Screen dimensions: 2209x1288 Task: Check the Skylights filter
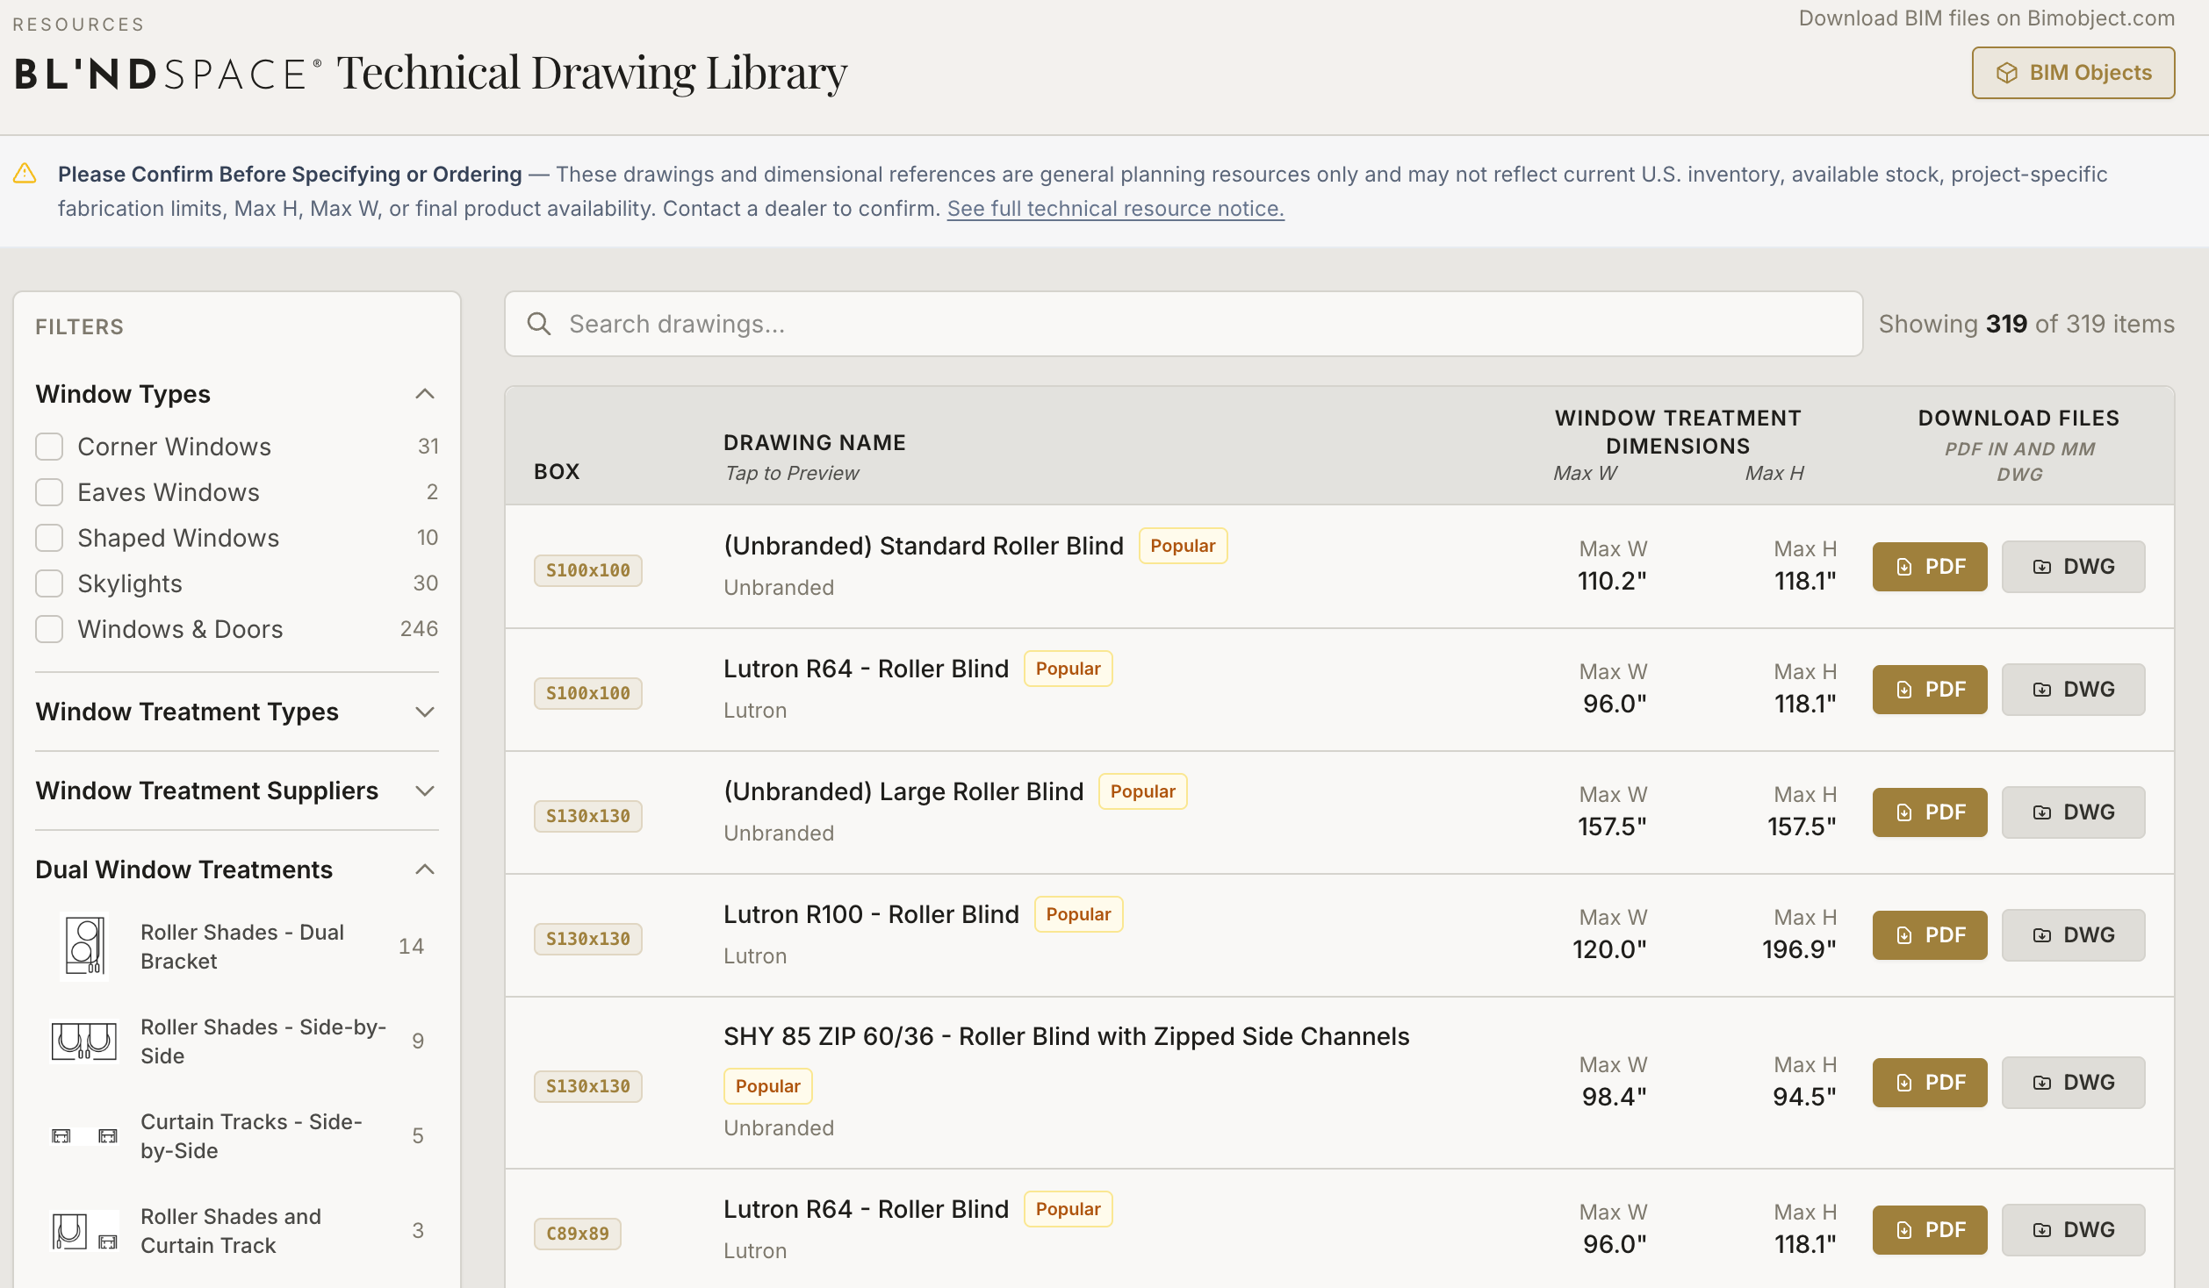coord(49,583)
